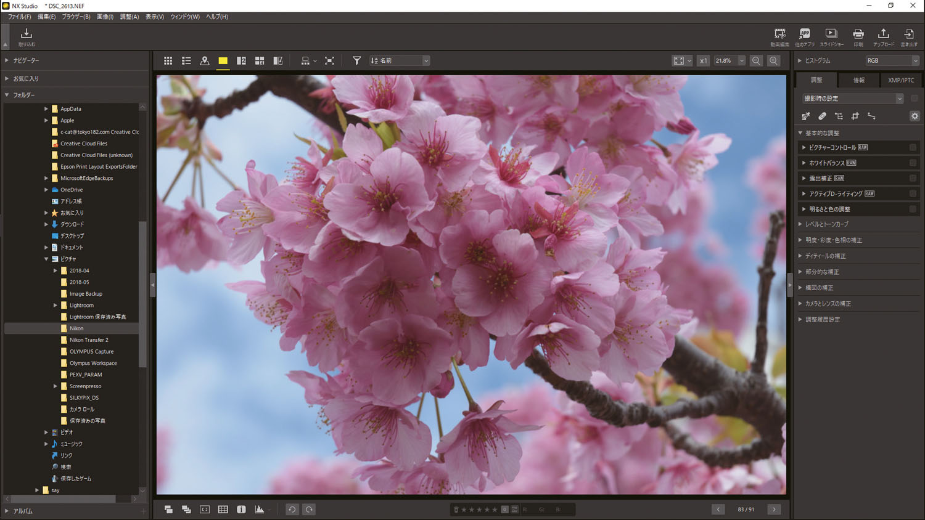Switch to thumbnail grid view

[x=168, y=60]
